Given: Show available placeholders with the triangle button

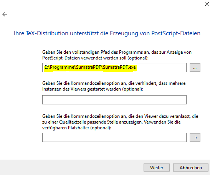Looking at the screenshot, I should pos(195,137).
